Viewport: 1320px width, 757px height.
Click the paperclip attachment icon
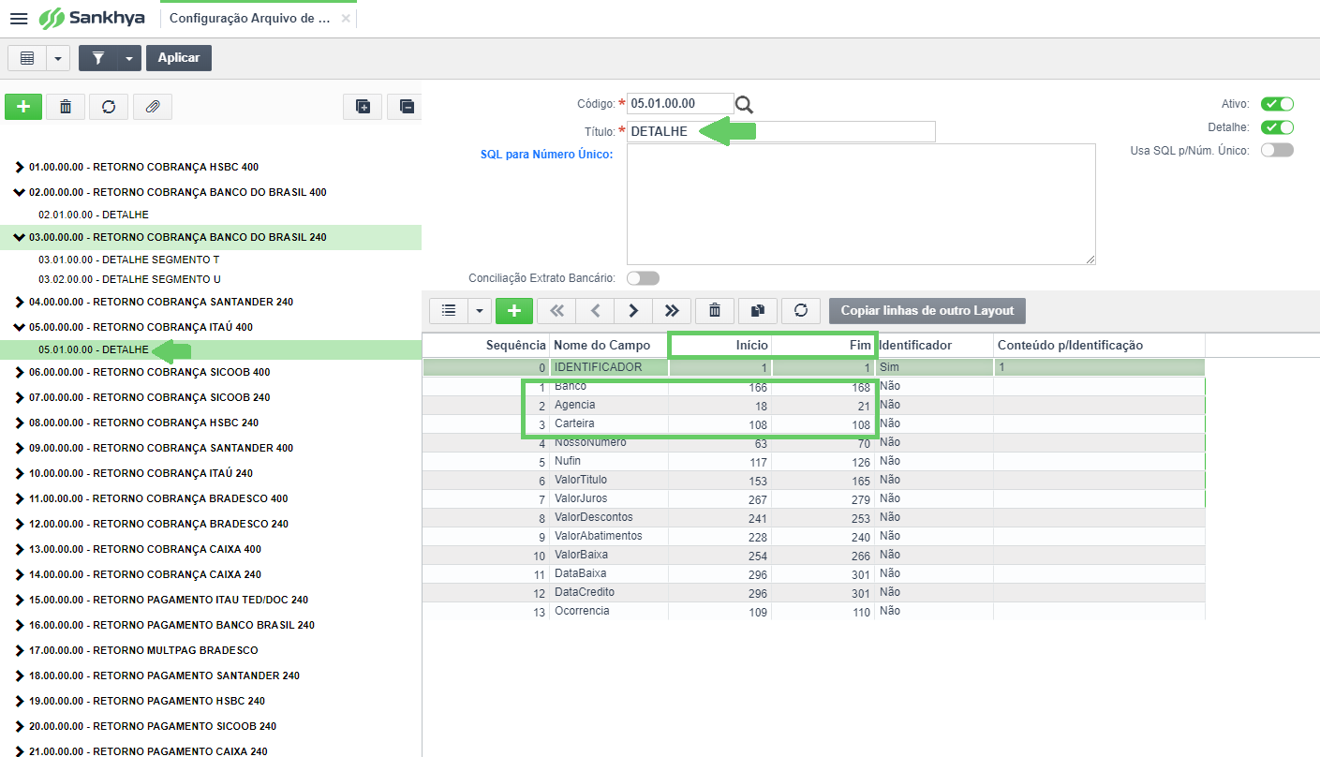click(x=152, y=107)
